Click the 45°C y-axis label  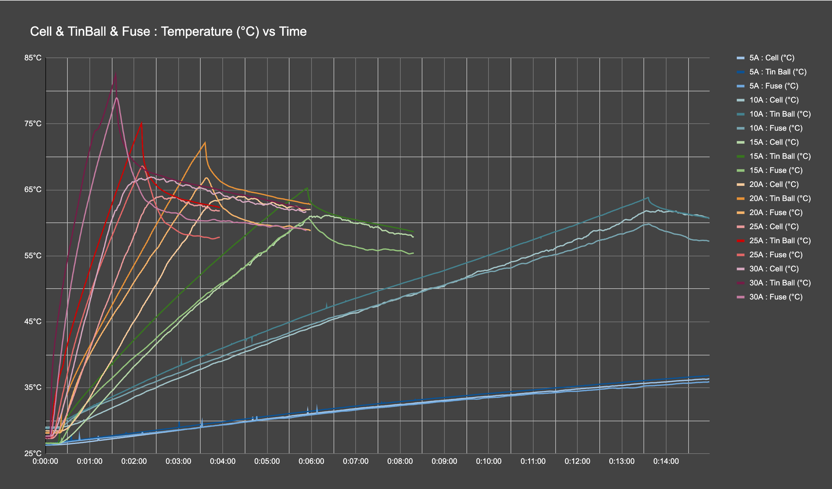pyautogui.click(x=33, y=322)
